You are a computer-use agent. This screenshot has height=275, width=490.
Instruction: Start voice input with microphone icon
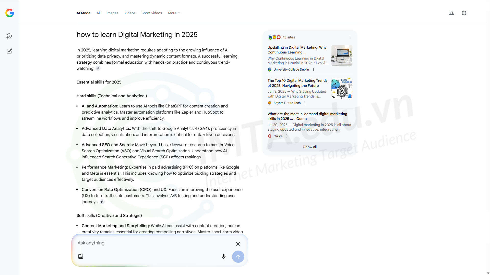point(224,257)
